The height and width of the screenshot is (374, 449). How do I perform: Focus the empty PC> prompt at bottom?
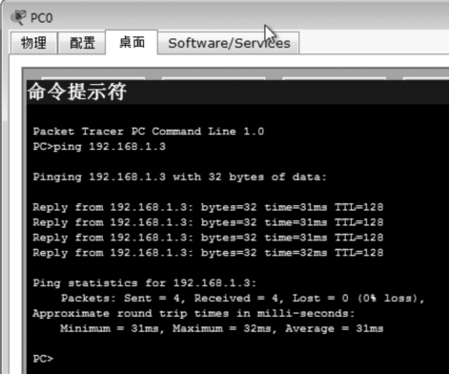click(43, 359)
